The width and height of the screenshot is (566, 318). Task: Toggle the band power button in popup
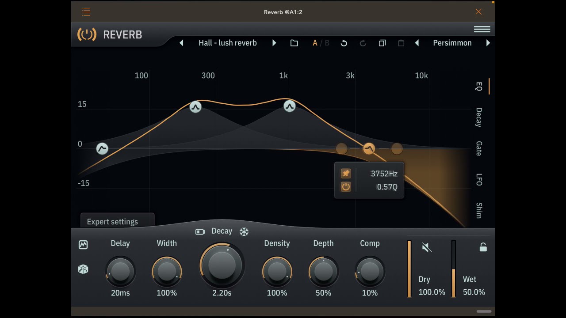[346, 187]
